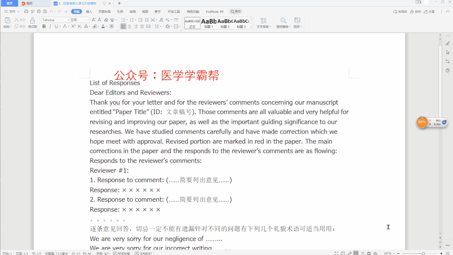The image size is (453, 255).
Task: Expand the 文件 menu
Action: click(12, 12)
